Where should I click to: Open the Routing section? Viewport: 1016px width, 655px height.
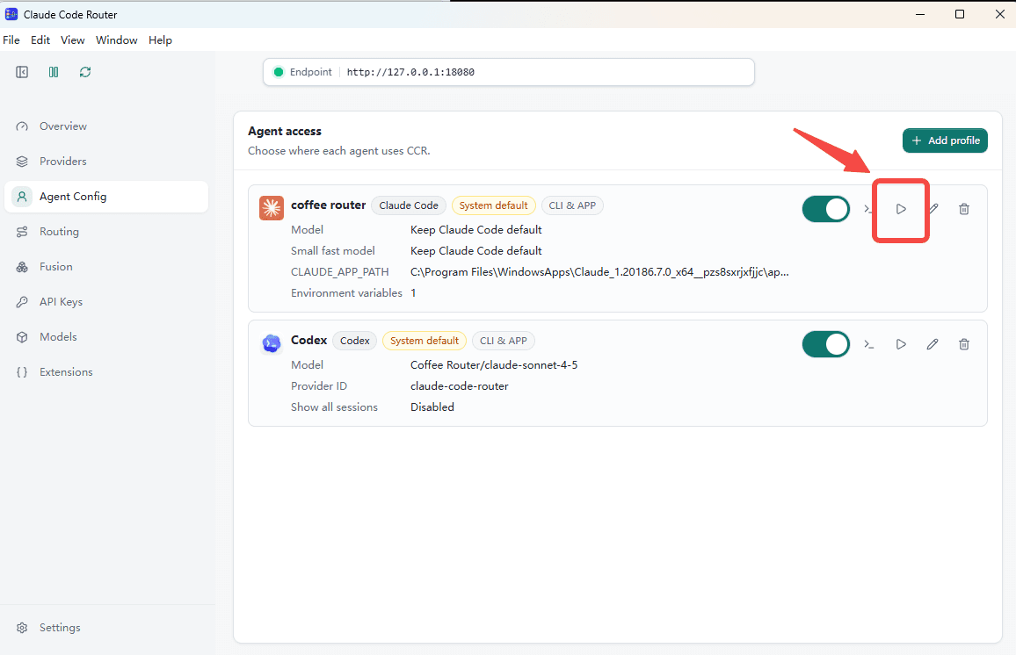(x=106, y=232)
